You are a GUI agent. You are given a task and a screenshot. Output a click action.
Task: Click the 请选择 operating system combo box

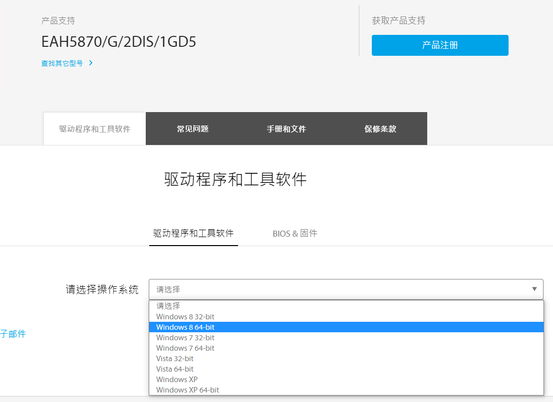click(339, 289)
